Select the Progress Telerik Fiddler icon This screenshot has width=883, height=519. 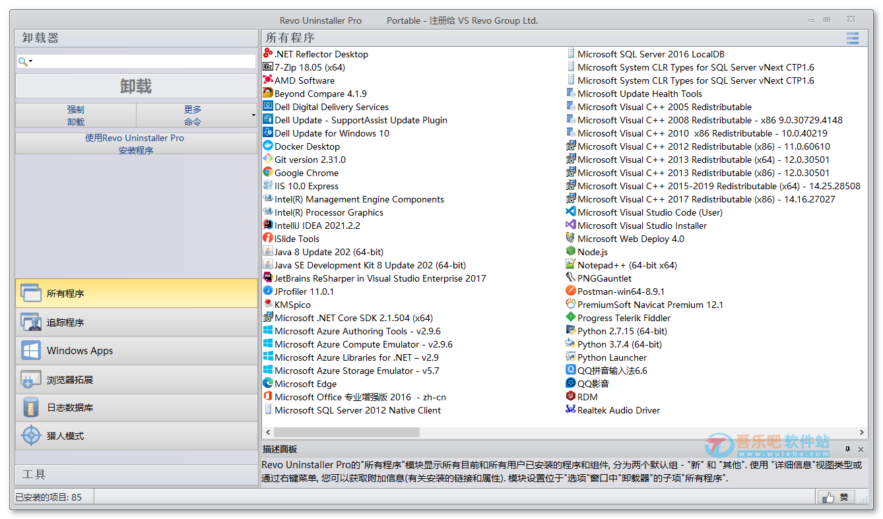[571, 318]
